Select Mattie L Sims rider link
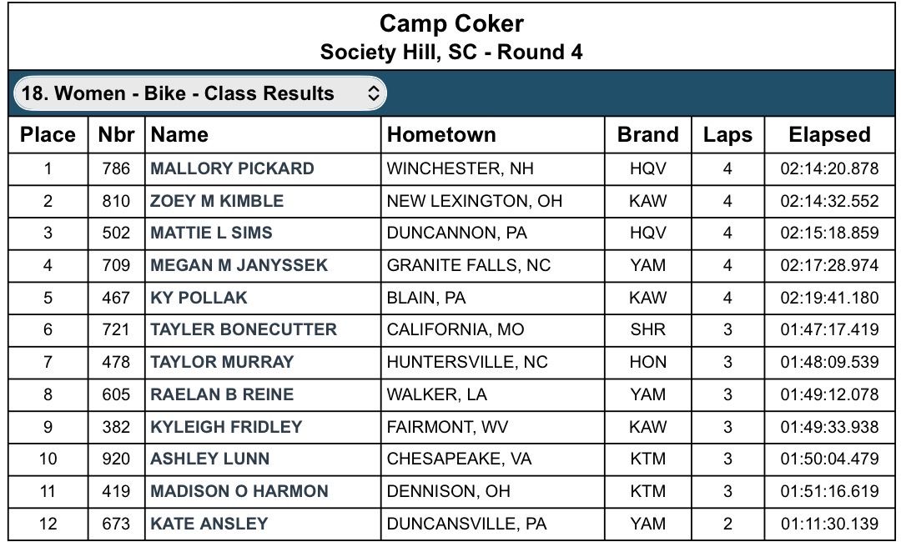The image size is (901, 542). coord(211,233)
